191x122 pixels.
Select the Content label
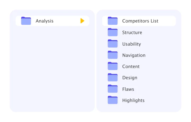coord(131,67)
